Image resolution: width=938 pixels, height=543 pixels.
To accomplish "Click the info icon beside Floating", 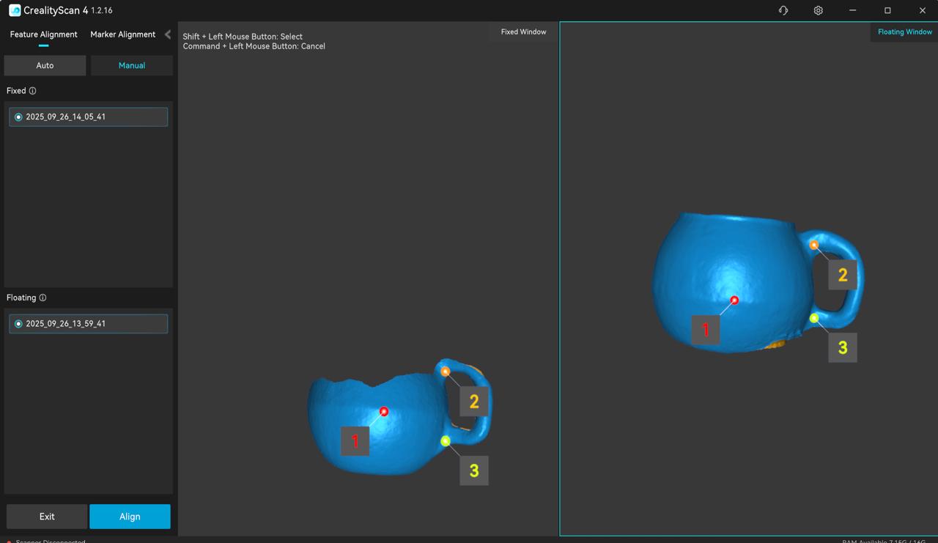I will click(43, 298).
